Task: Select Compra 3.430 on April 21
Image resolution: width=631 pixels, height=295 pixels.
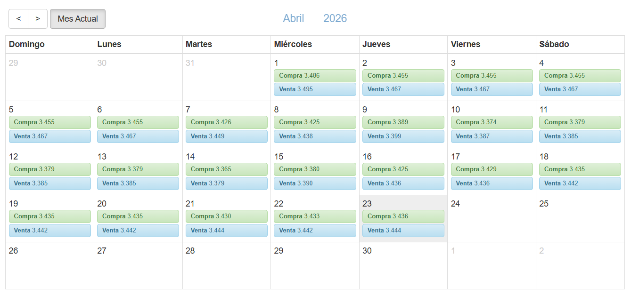Action: click(x=226, y=216)
